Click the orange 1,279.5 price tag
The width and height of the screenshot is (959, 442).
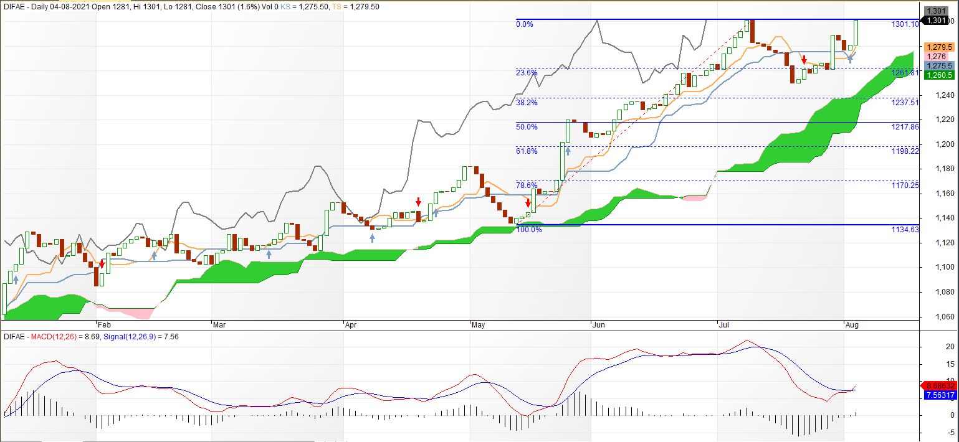(939, 47)
